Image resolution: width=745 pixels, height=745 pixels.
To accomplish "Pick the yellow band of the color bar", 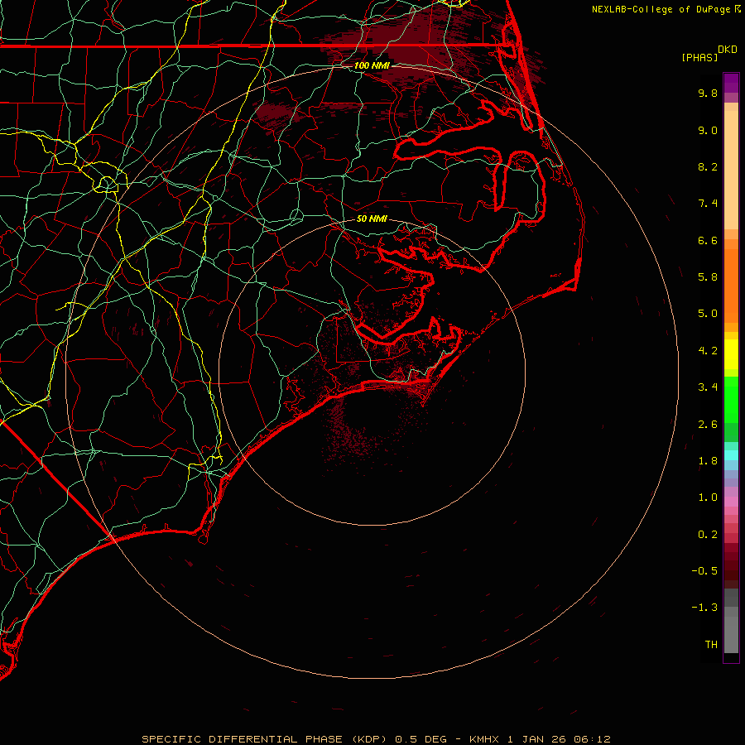I will tap(731, 354).
